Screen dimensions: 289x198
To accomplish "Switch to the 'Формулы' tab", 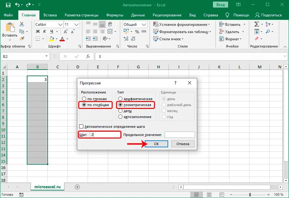I will tap(115, 15).
